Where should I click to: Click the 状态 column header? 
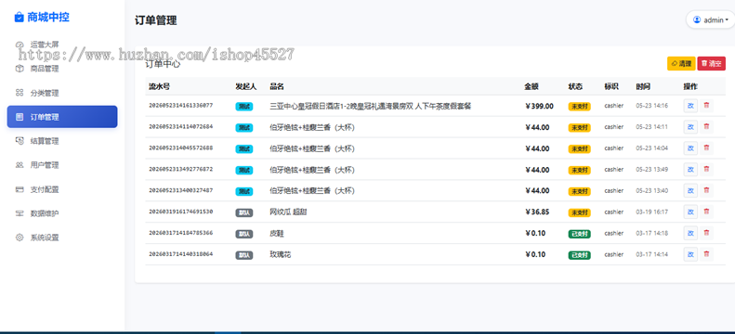[x=575, y=86]
